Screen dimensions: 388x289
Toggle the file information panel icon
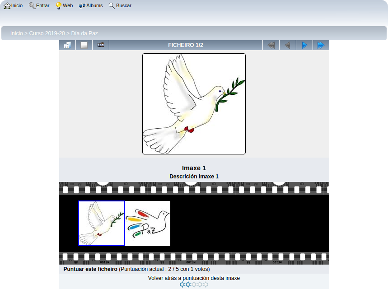coord(84,45)
